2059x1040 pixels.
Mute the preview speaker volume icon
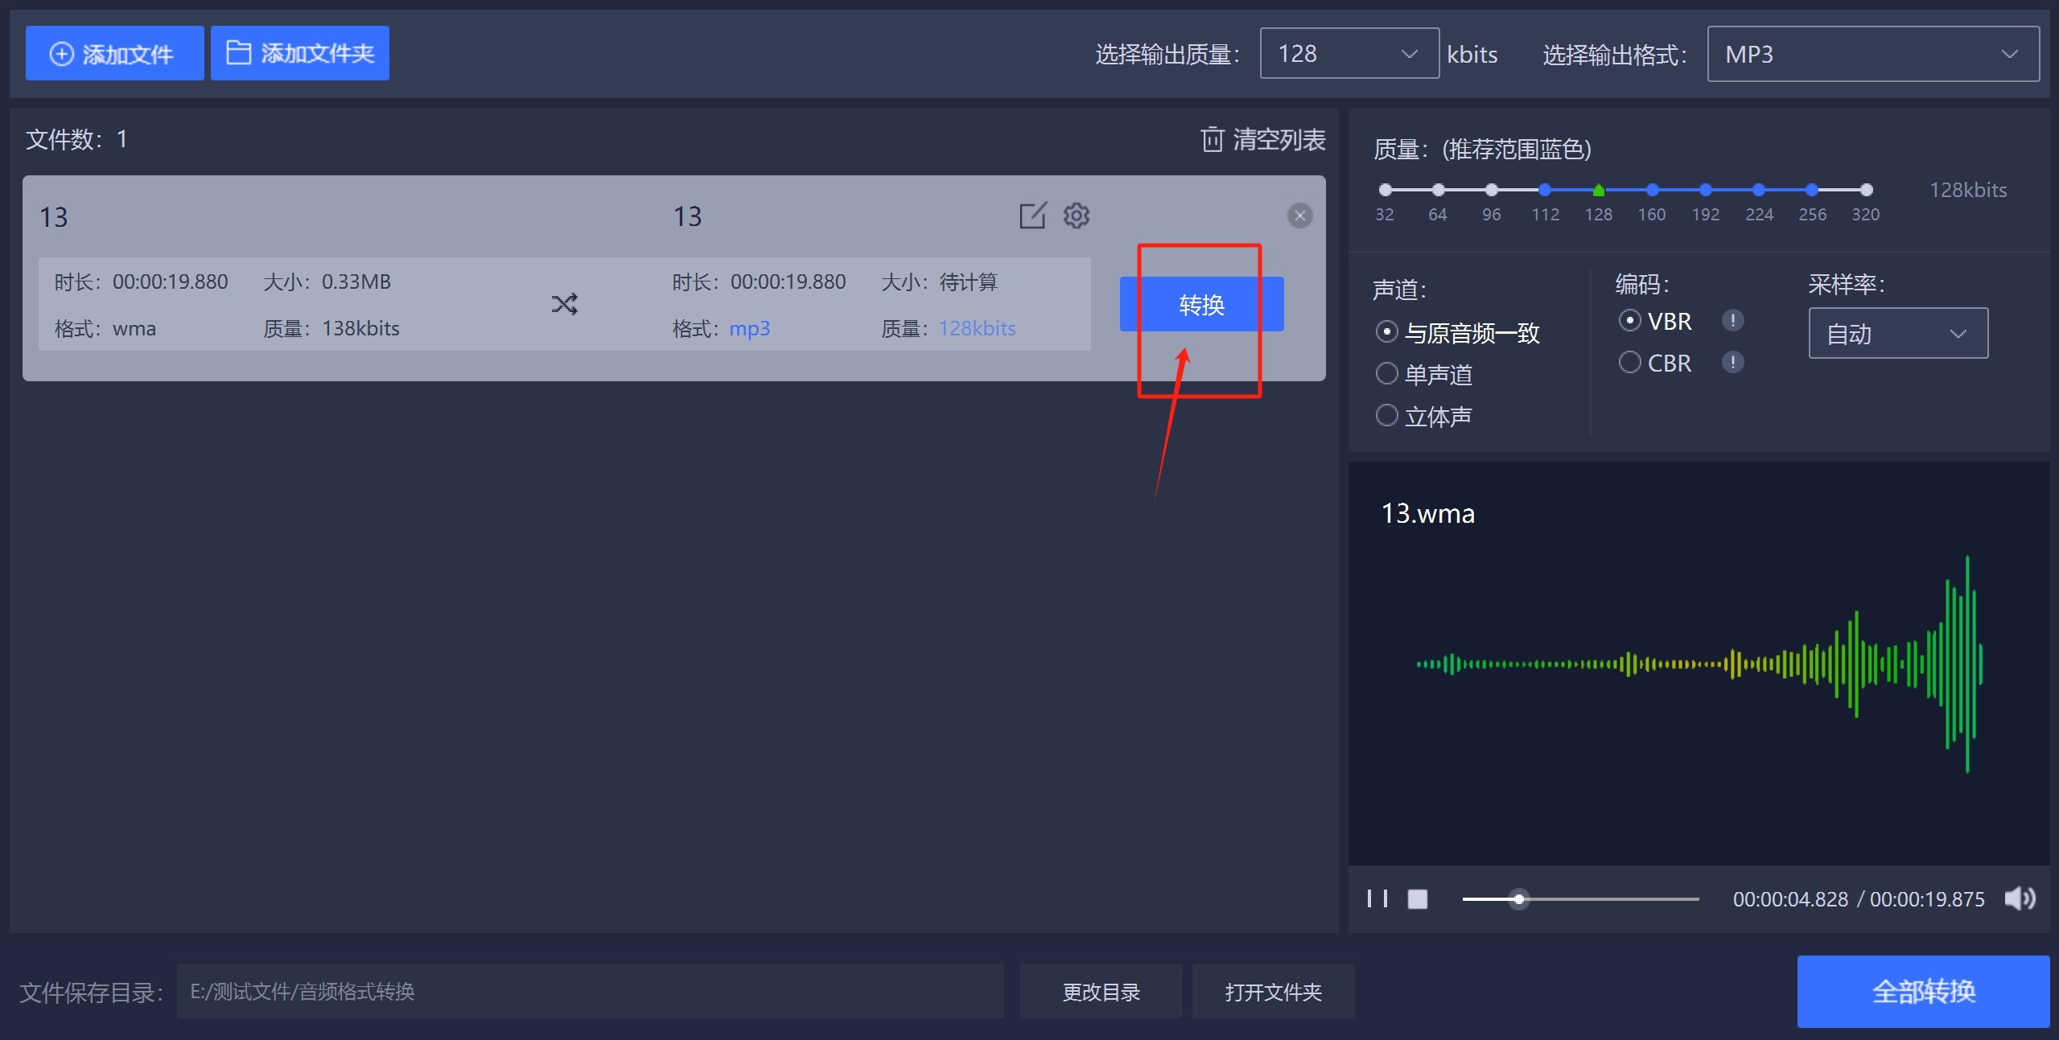coord(2019,898)
